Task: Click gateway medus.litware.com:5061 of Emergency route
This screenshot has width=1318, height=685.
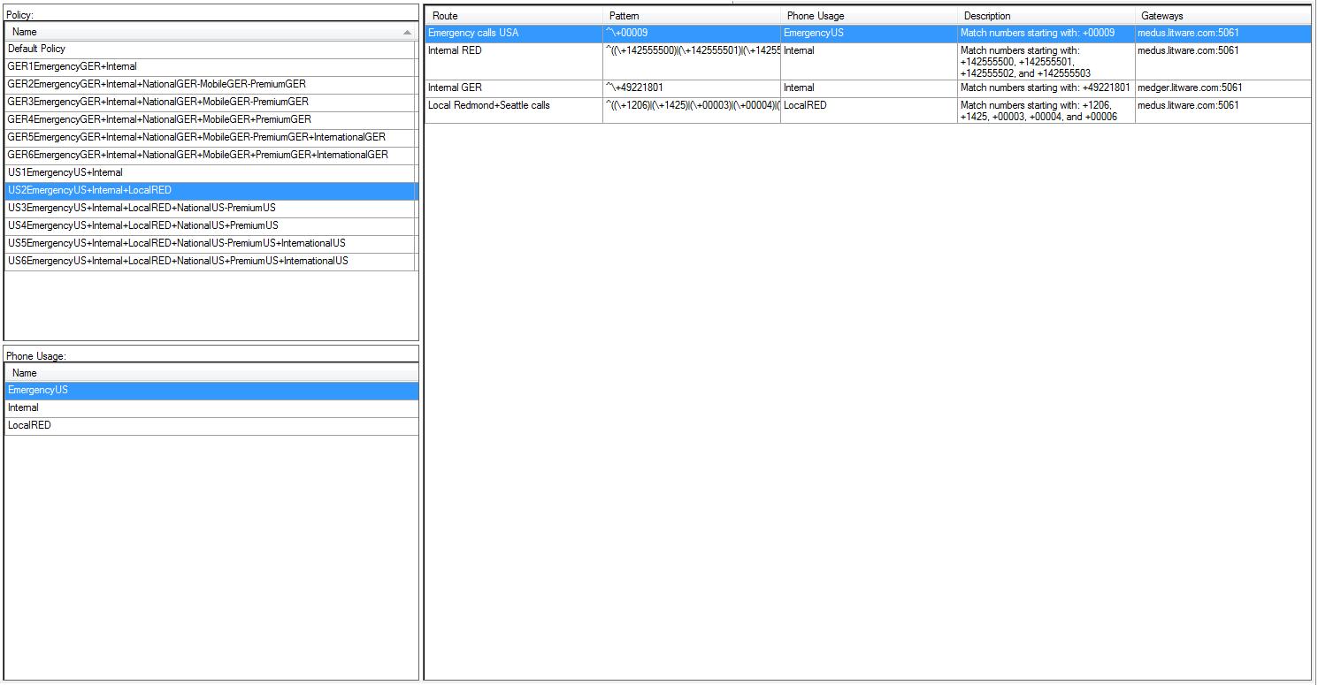Action: pos(1222,34)
